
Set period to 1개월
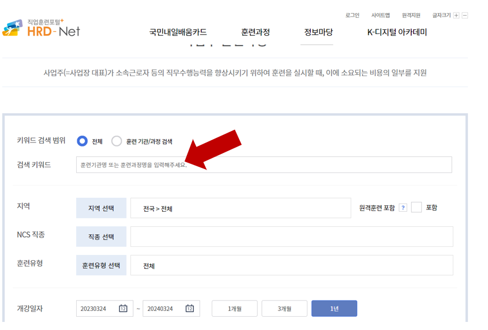(235, 309)
